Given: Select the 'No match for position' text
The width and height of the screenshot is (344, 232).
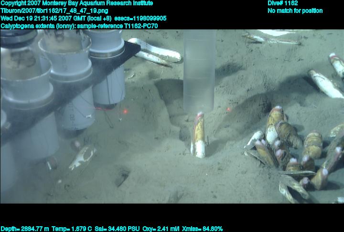Looking at the screenshot, I should [295, 11].
